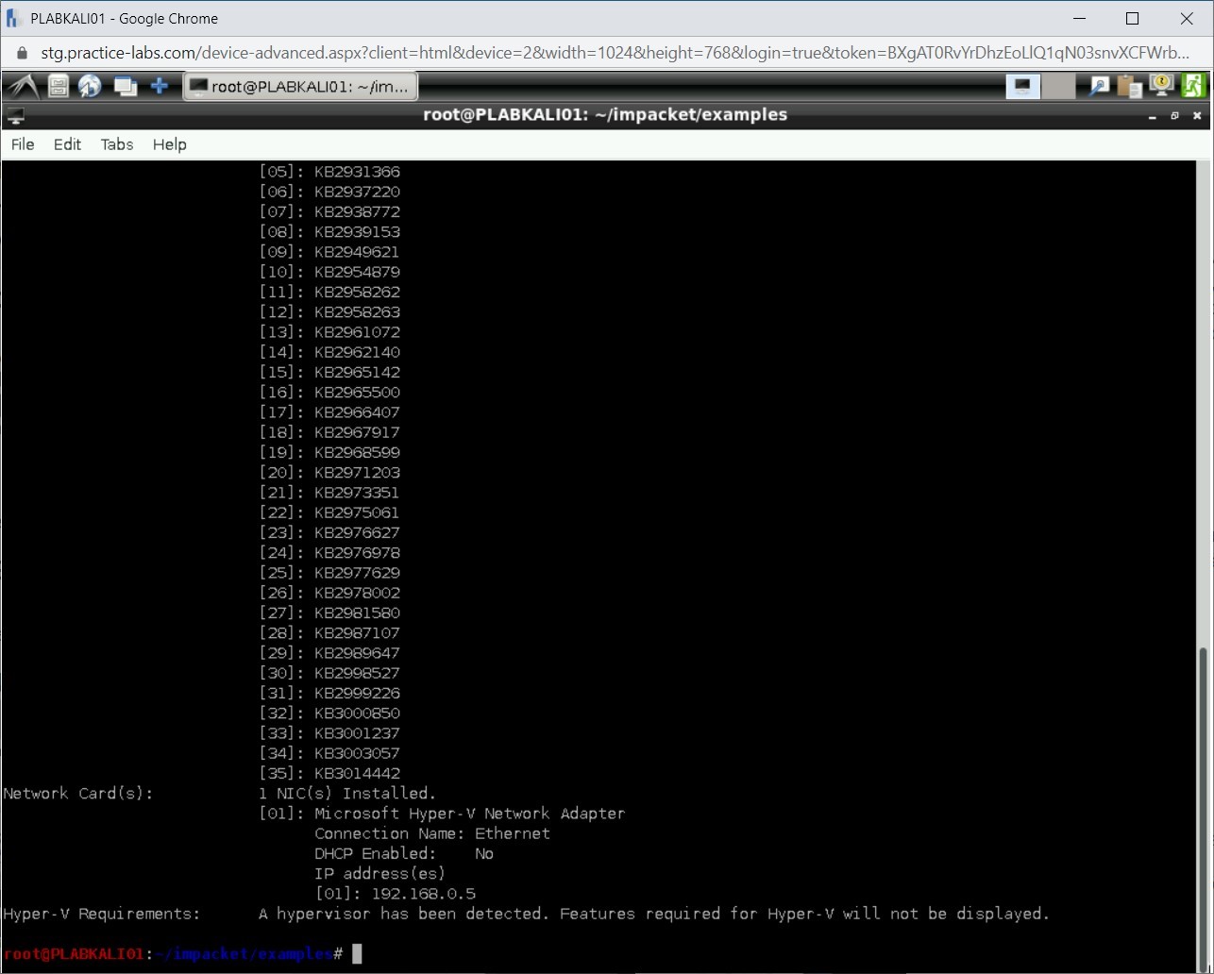The height and width of the screenshot is (974, 1214).
Task: Open the Kali main menu icon
Action: coord(23,87)
